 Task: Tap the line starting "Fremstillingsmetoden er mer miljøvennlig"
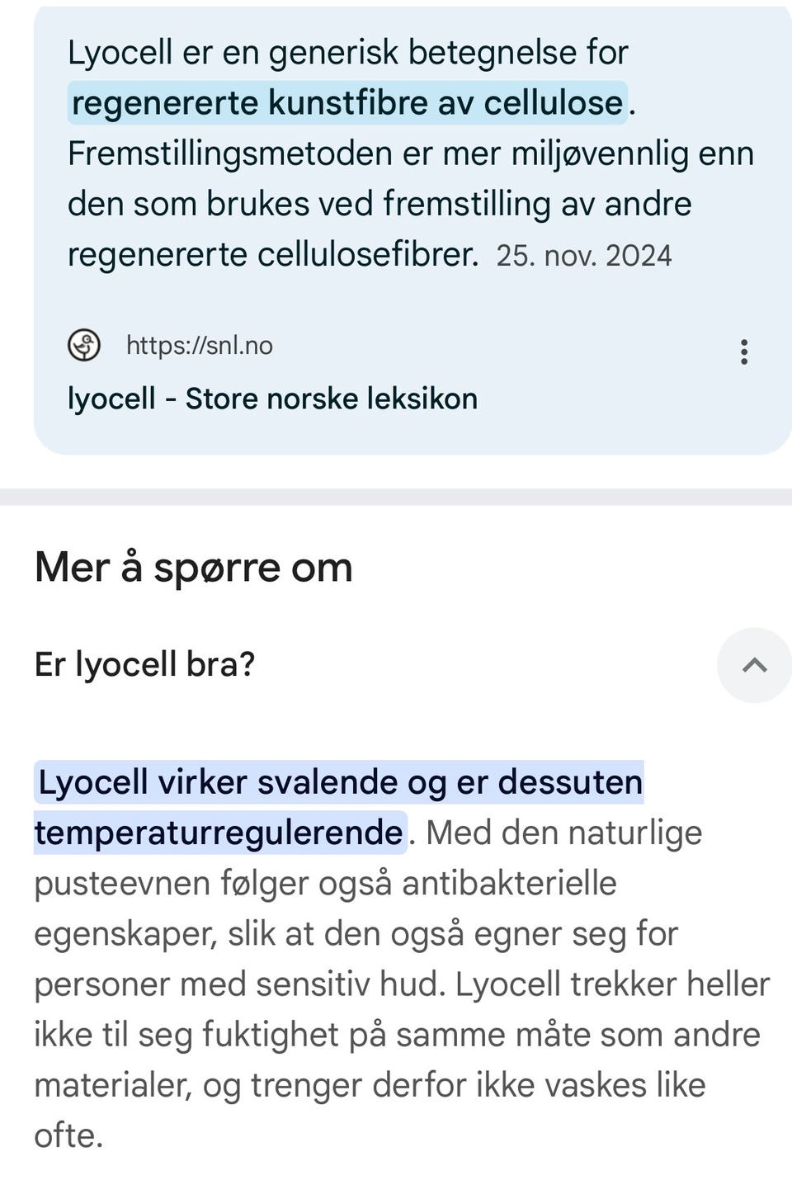point(411,154)
